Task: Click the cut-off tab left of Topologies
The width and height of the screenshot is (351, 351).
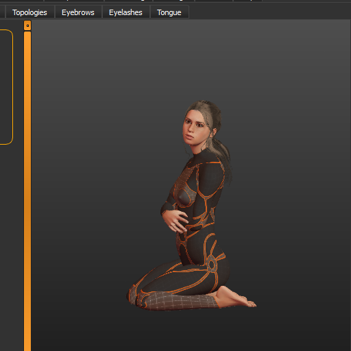Action: point(2,12)
